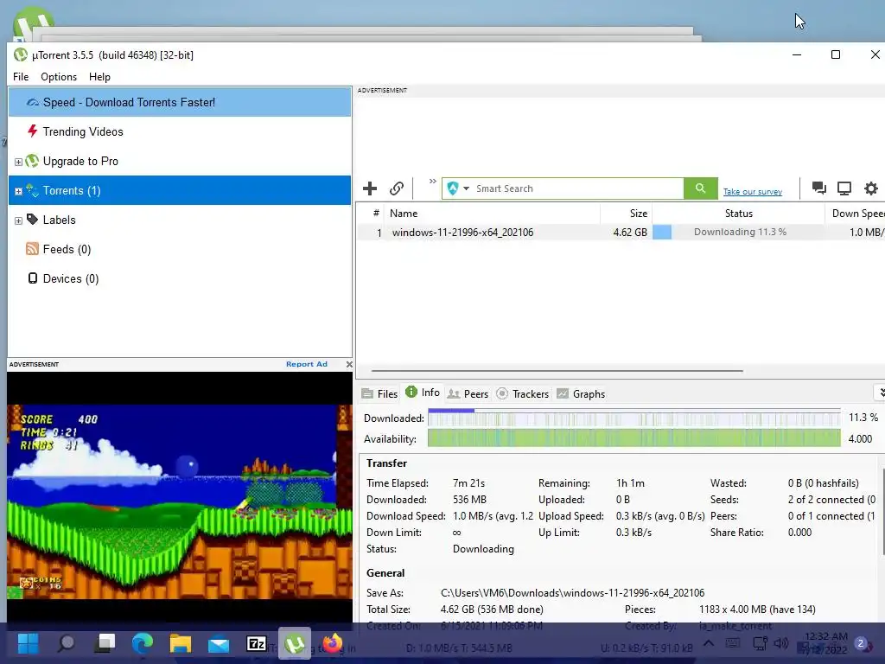The image size is (885, 664).
Task: Click the network tray icon
Action: 760,643
